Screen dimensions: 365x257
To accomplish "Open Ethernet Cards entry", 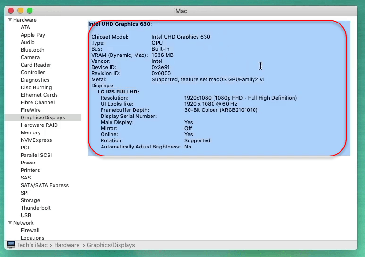I will click(39, 95).
